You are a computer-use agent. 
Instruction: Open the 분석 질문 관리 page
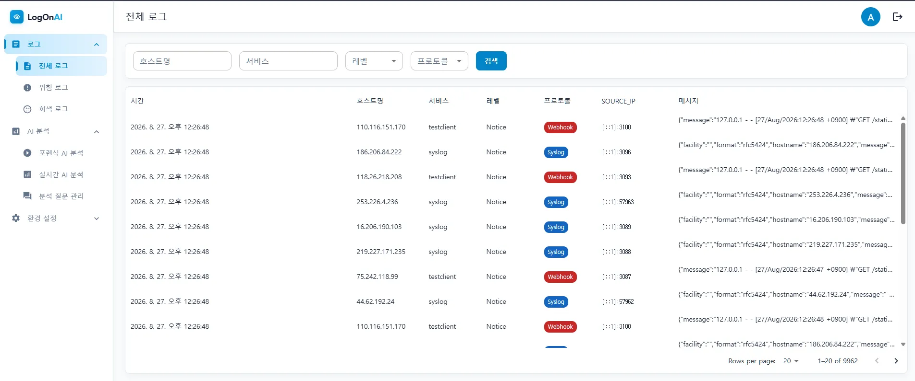coord(61,196)
